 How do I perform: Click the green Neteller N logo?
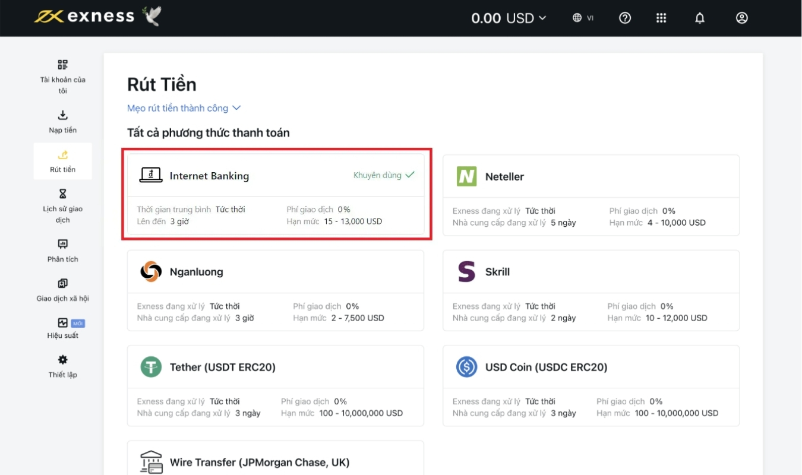click(x=466, y=176)
